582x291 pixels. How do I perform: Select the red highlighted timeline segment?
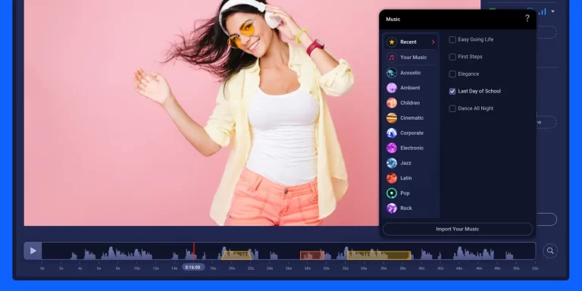[x=312, y=255]
